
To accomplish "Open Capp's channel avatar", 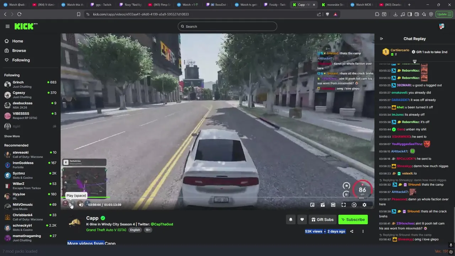I will point(75,223).
